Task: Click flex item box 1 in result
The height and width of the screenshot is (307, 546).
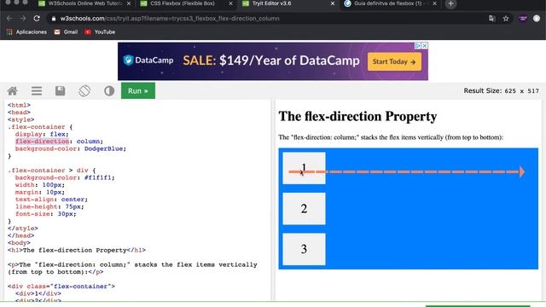Action: coord(304,168)
